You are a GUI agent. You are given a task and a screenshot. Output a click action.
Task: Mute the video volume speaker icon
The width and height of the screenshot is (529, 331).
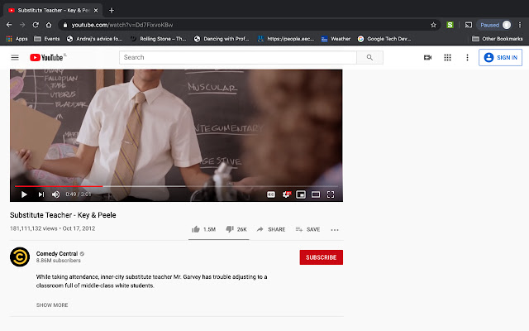55,194
